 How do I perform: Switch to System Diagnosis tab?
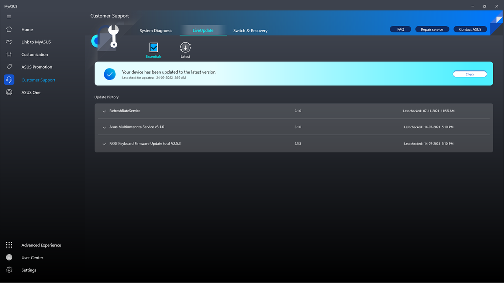(155, 31)
